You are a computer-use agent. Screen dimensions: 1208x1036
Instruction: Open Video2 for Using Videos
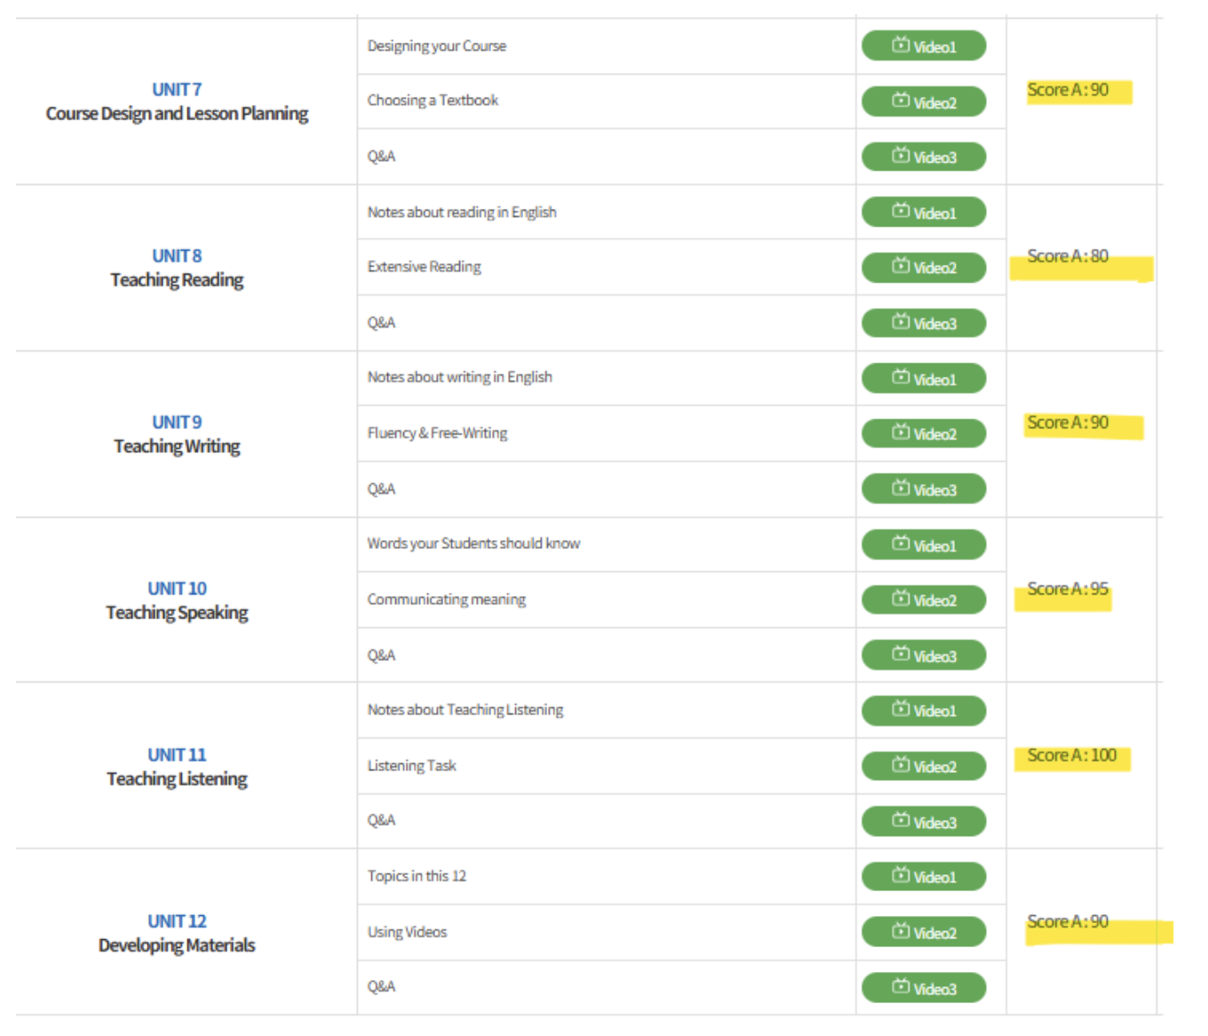[x=923, y=932]
